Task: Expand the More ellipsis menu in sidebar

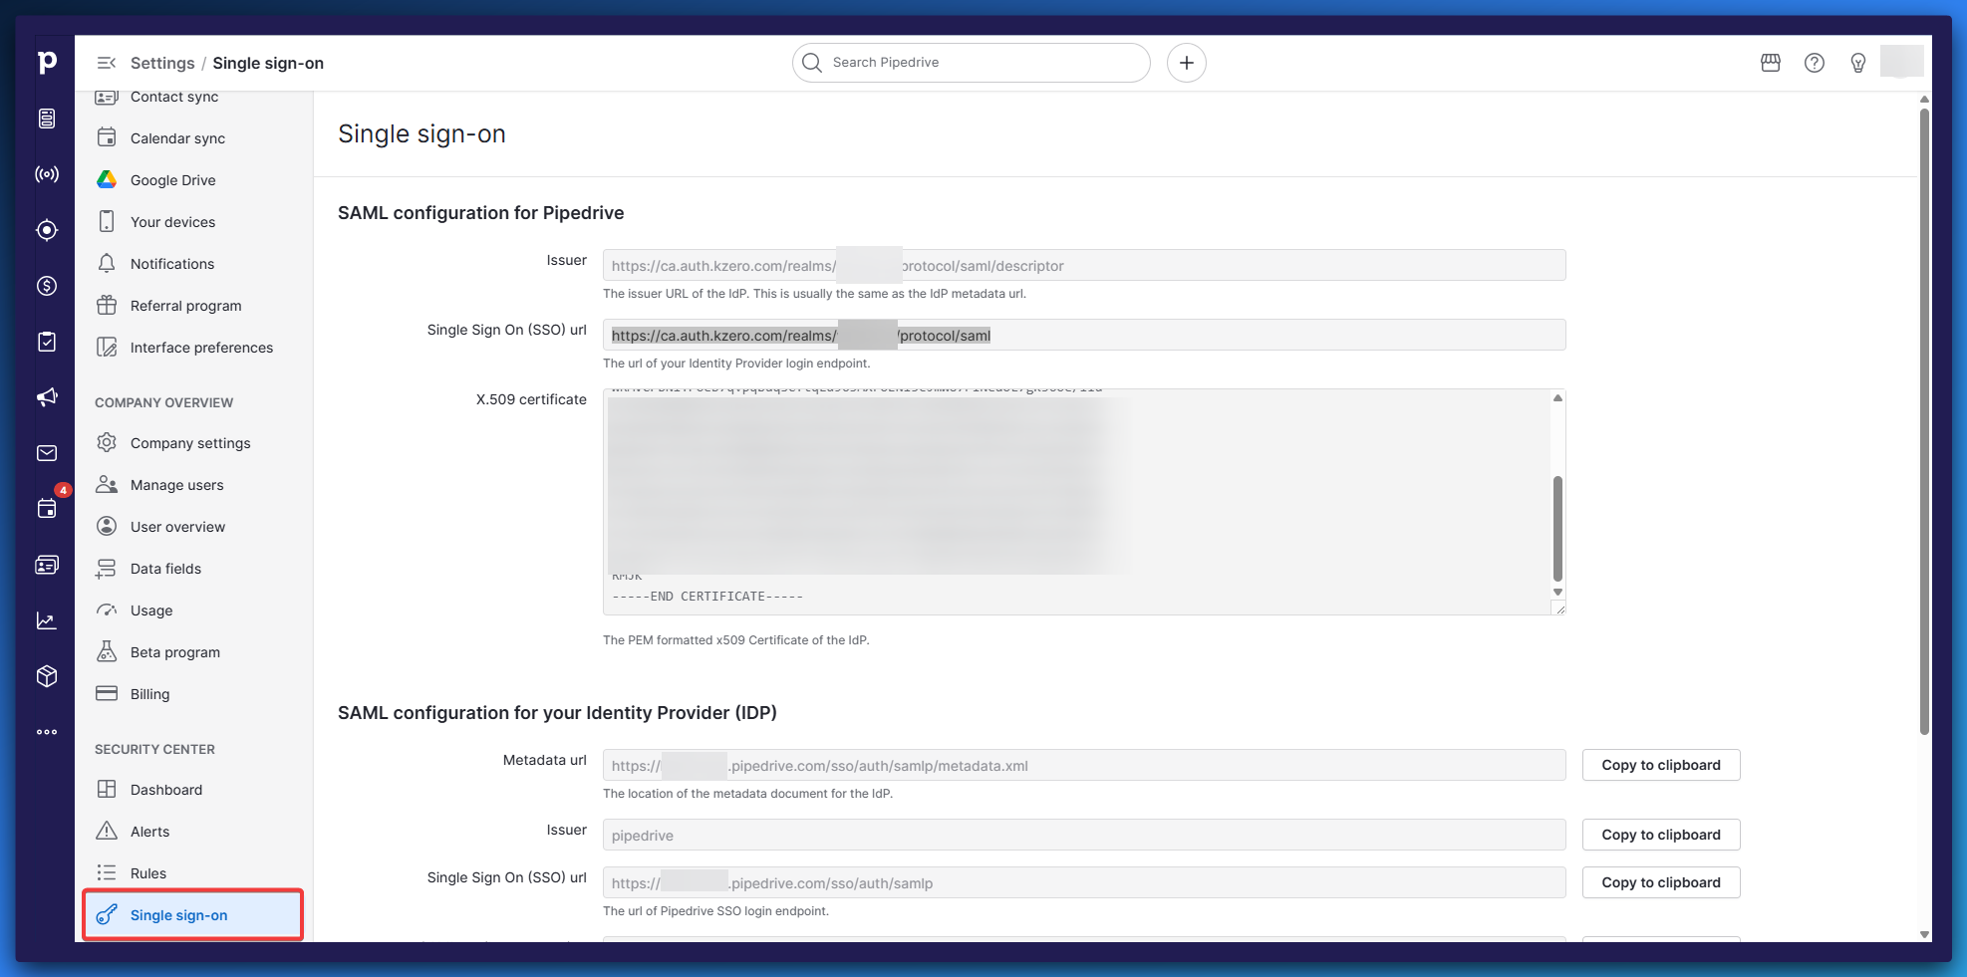Action: tap(47, 732)
